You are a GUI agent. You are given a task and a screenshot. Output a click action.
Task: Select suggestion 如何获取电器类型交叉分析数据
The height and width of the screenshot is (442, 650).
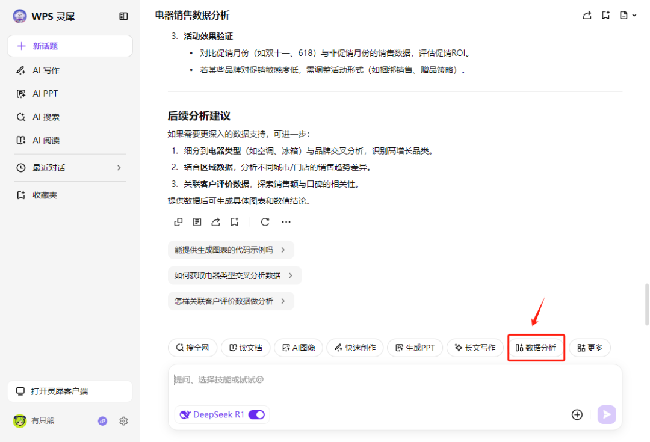pos(235,275)
